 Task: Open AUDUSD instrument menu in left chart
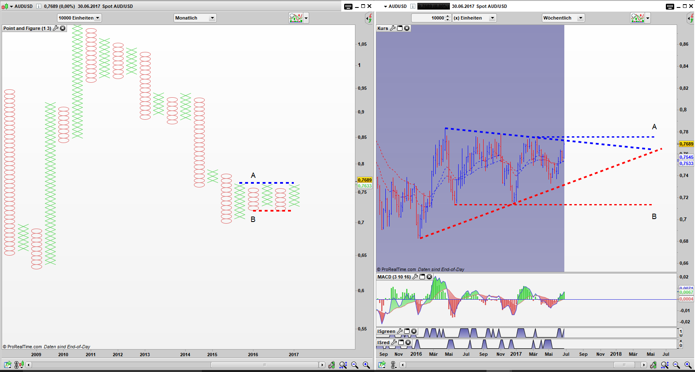(12, 6)
